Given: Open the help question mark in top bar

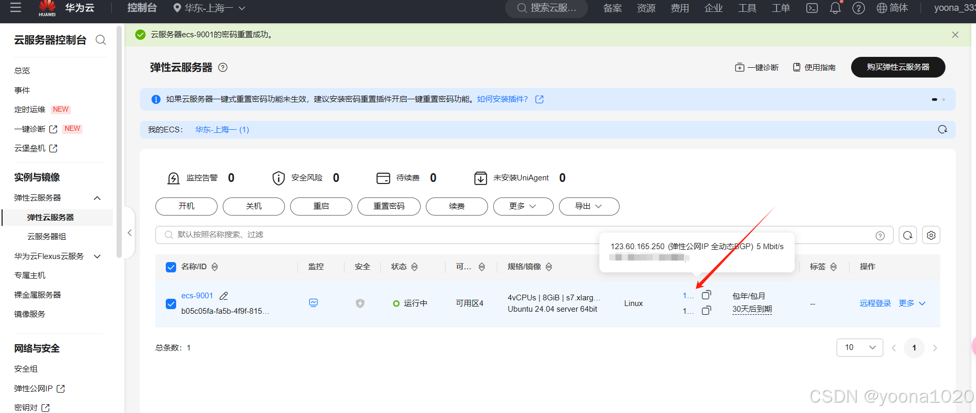Looking at the screenshot, I should (x=858, y=8).
